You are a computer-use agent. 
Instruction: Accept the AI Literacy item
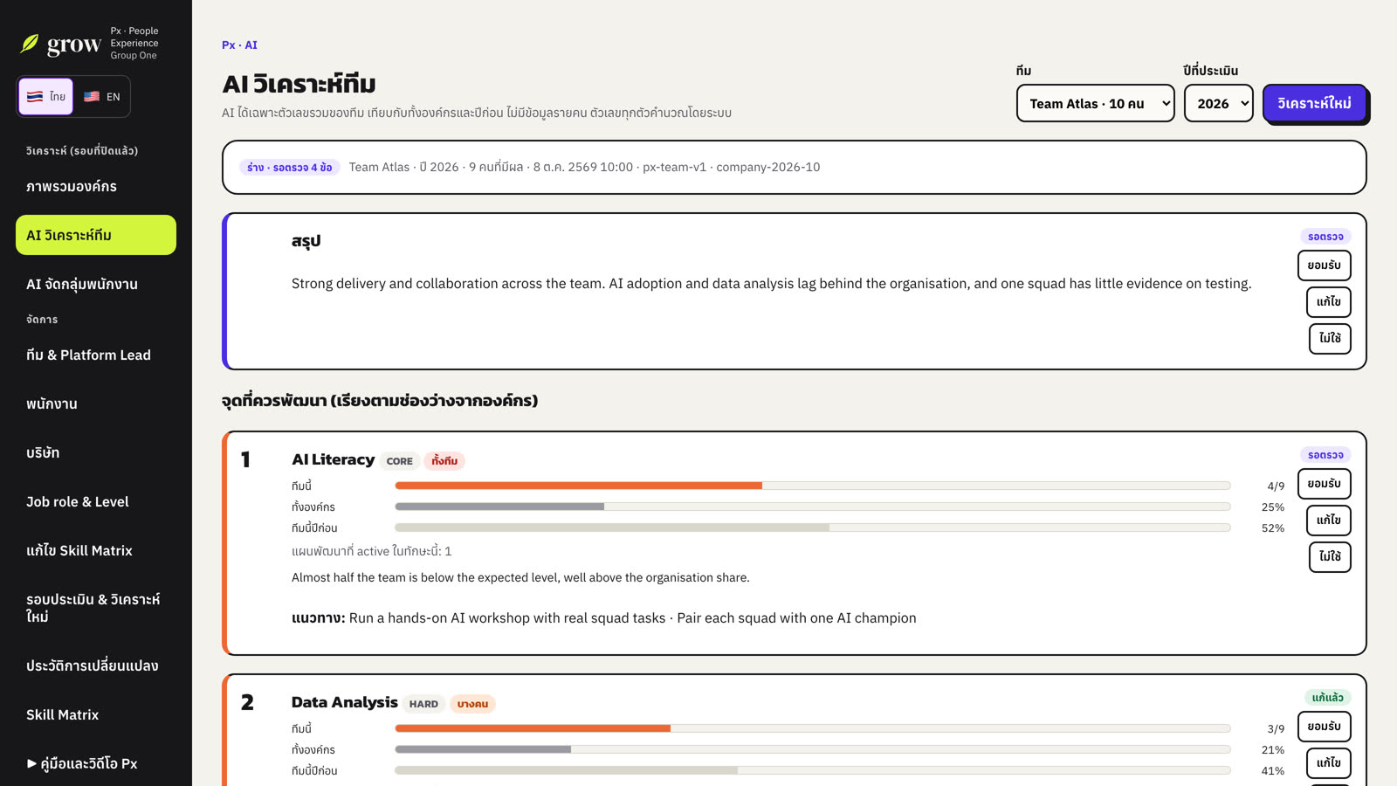pos(1325,484)
